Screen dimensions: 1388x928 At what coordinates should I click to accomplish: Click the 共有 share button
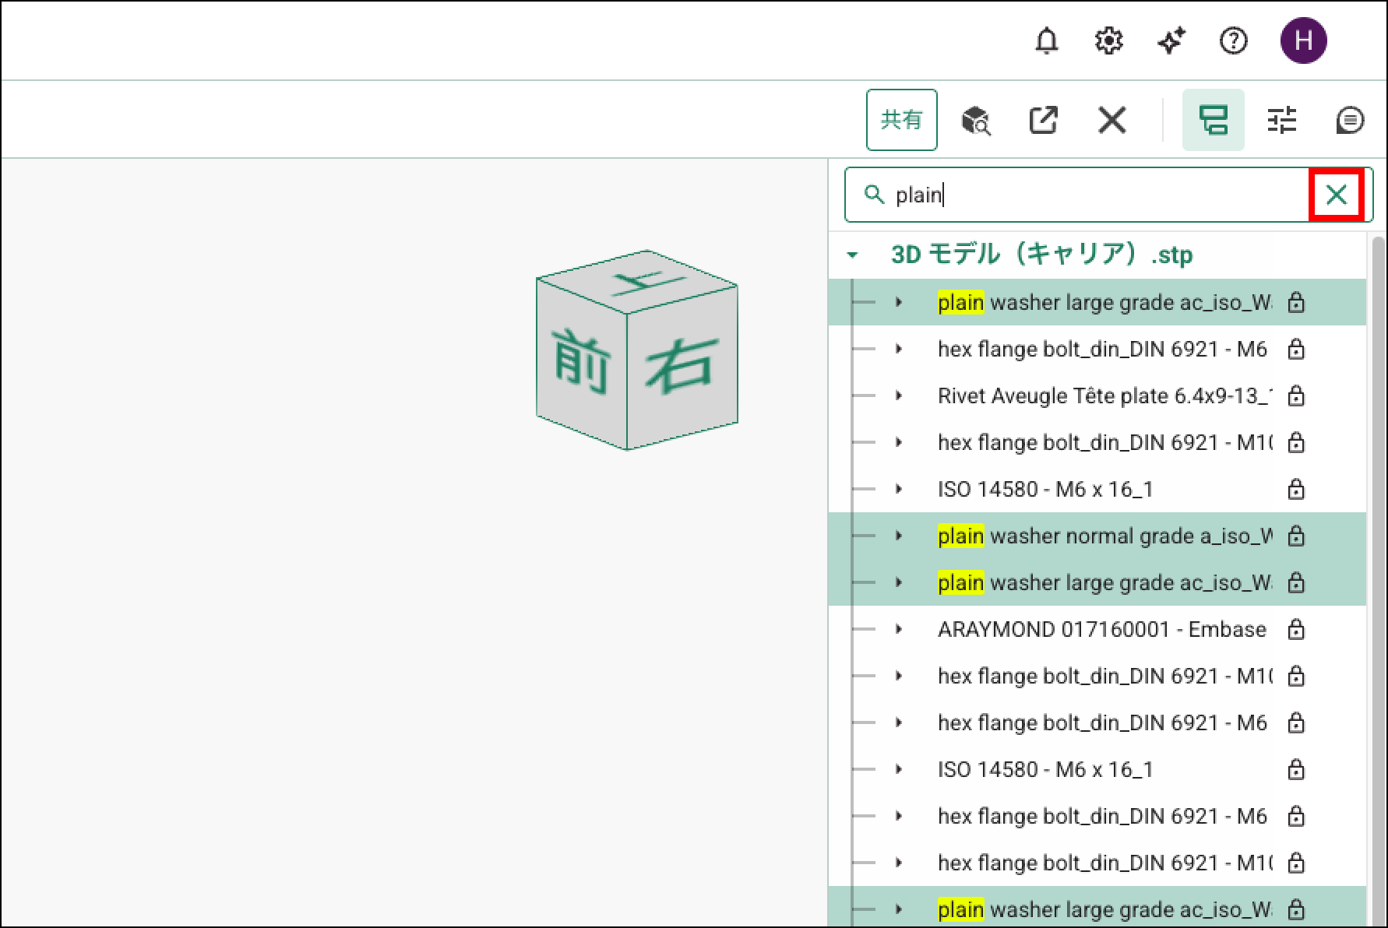click(x=901, y=120)
